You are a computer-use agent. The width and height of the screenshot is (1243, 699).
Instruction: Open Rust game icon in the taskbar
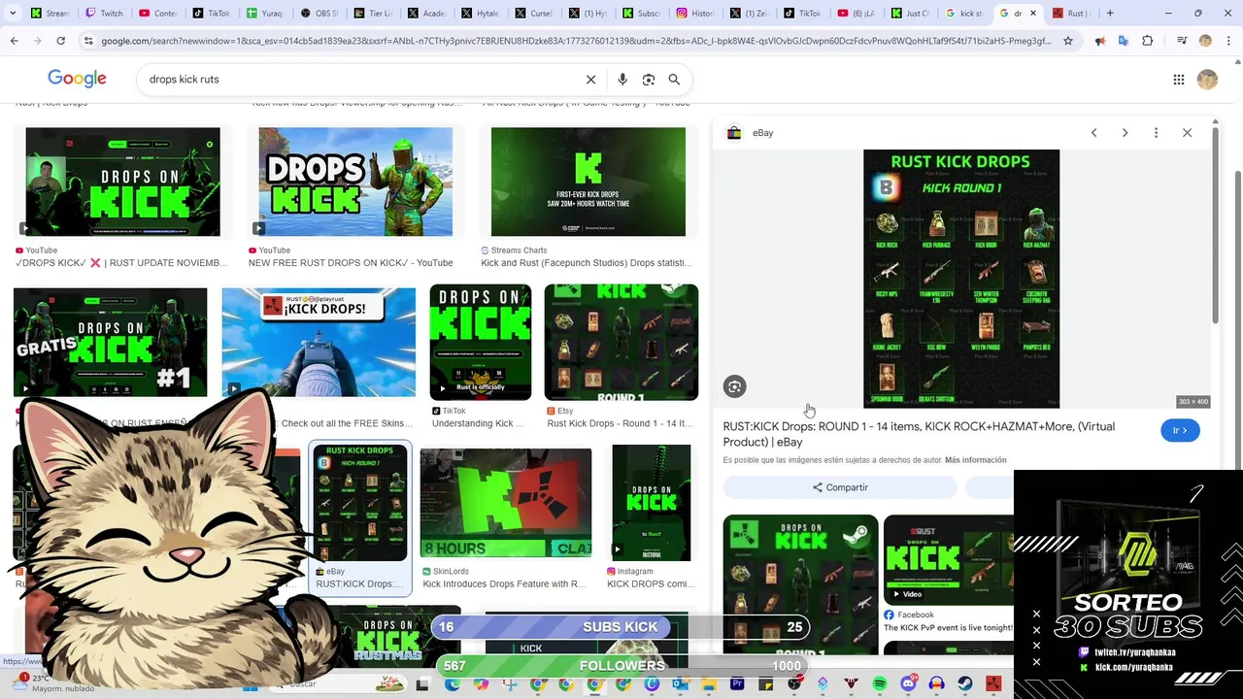tap(993, 684)
